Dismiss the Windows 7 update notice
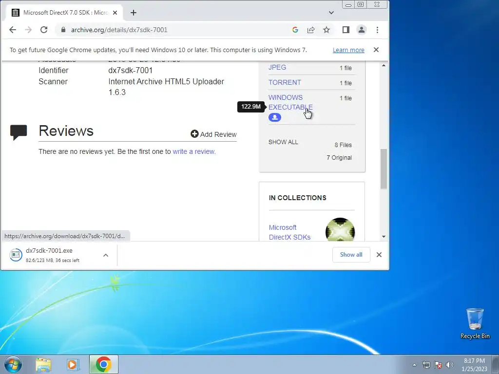This screenshot has width=499, height=374. [x=376, y=50]
